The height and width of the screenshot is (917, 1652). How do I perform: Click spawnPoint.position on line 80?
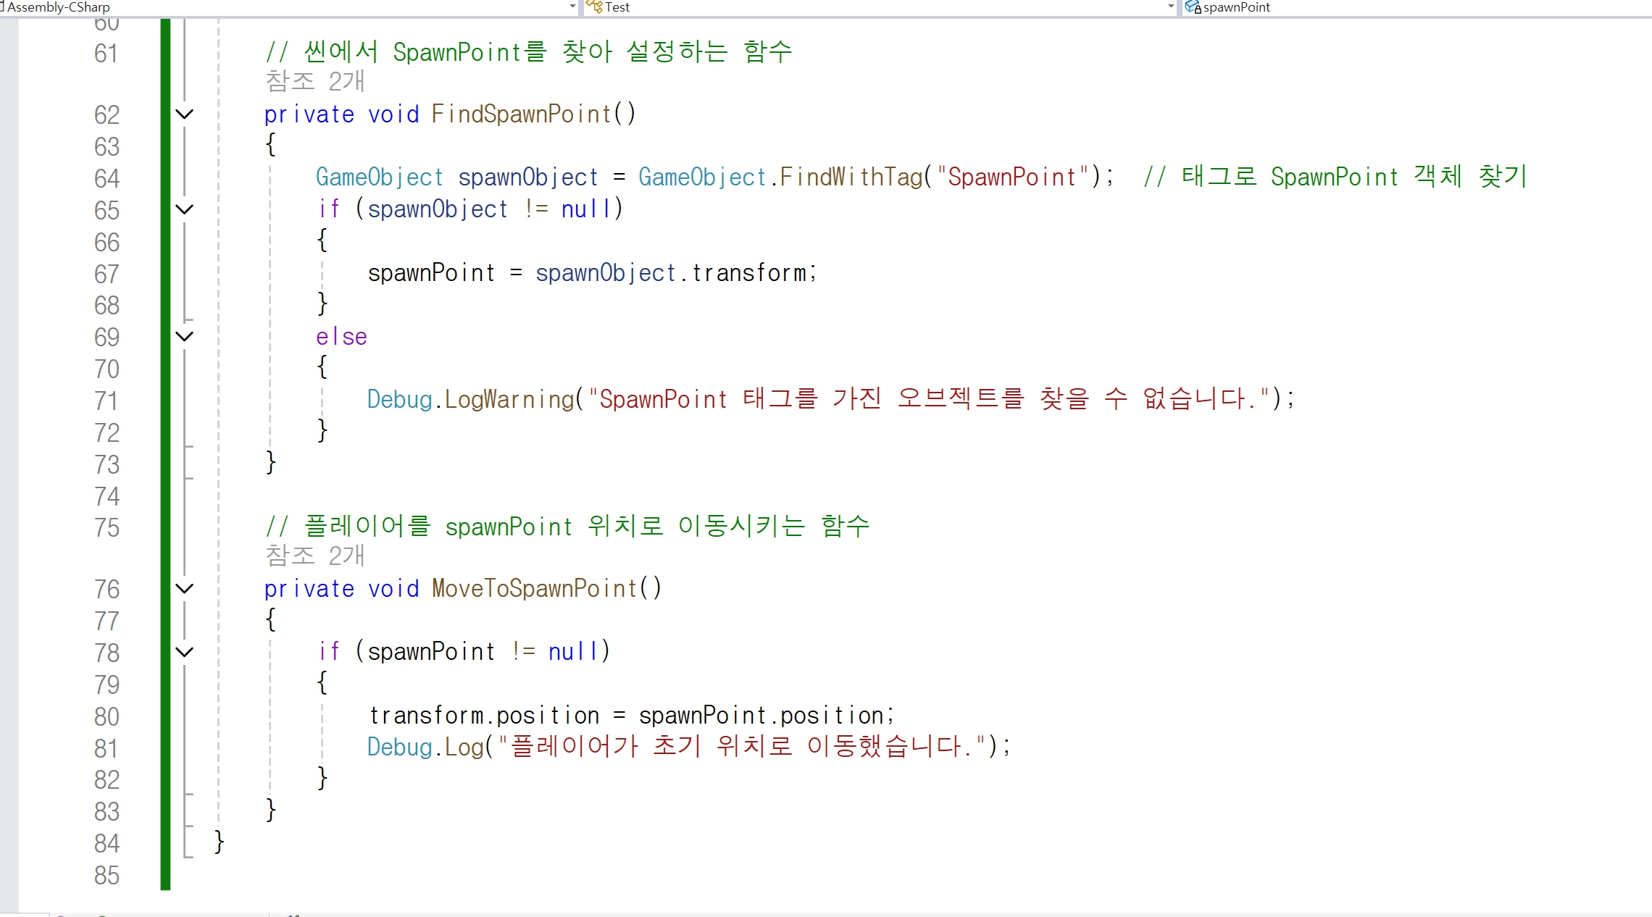(x=761, y=716)
